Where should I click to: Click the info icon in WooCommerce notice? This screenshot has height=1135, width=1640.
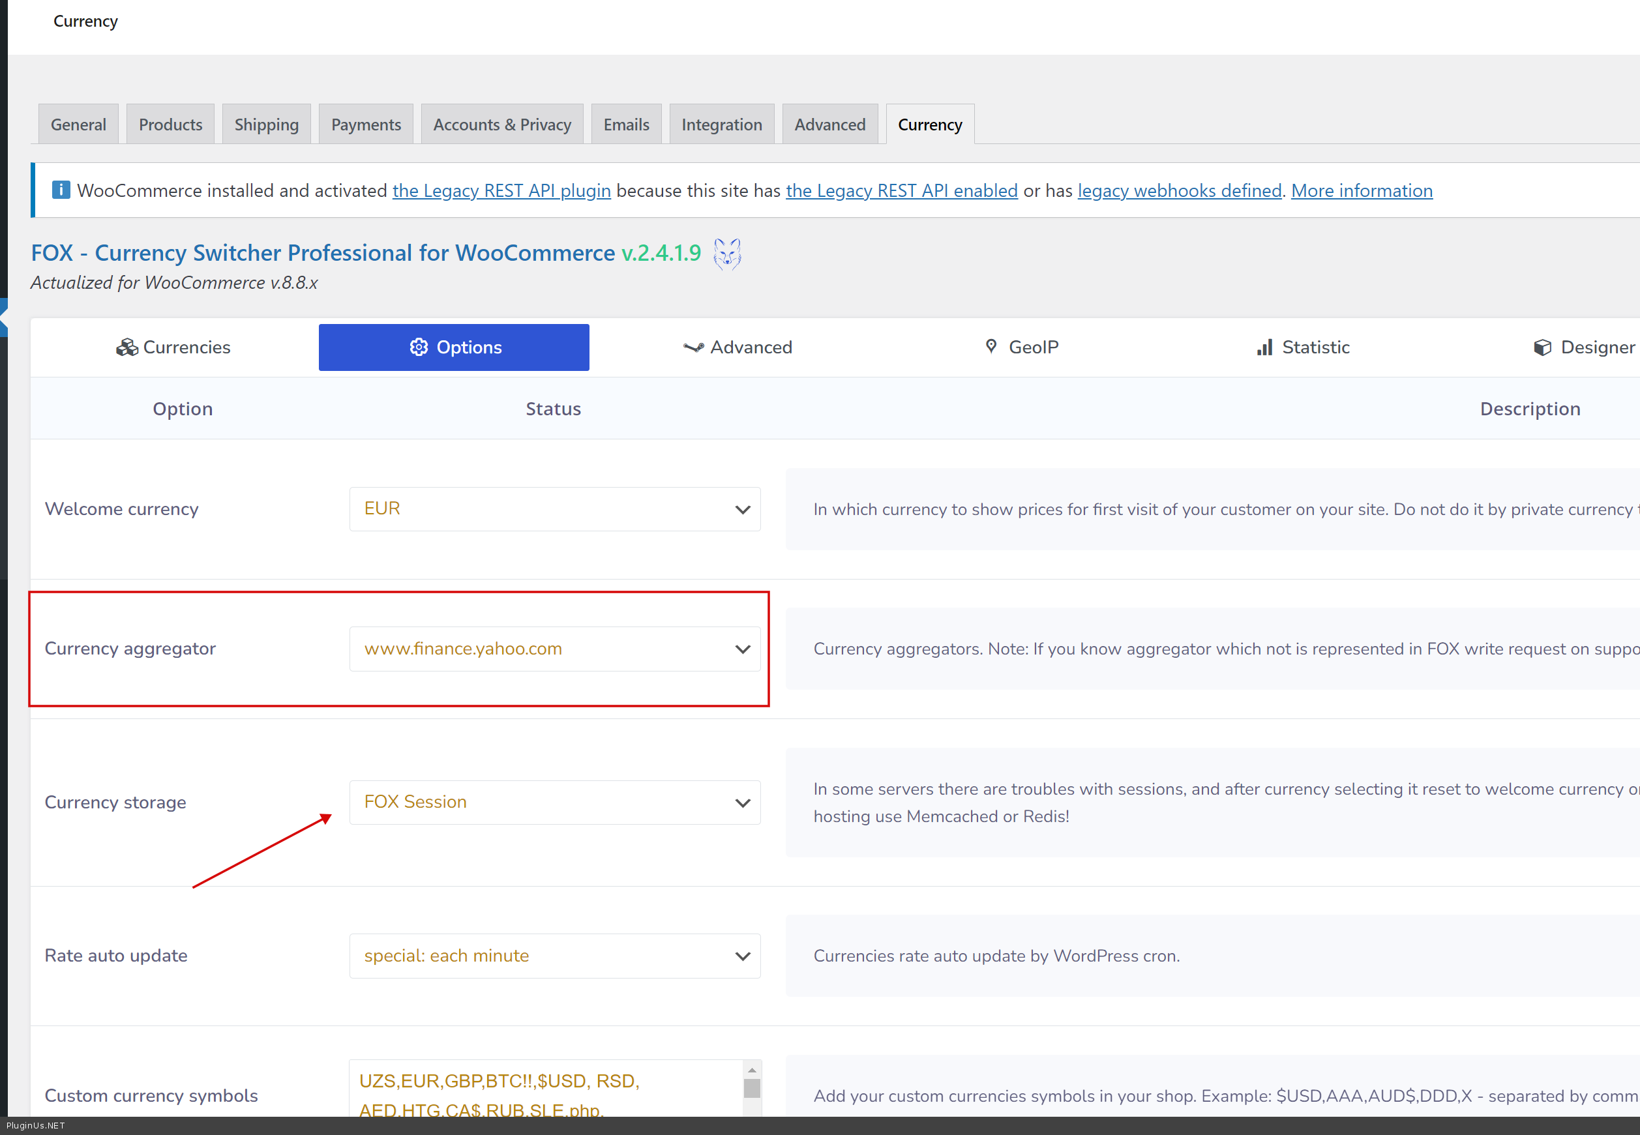click(x=61, y=190)
